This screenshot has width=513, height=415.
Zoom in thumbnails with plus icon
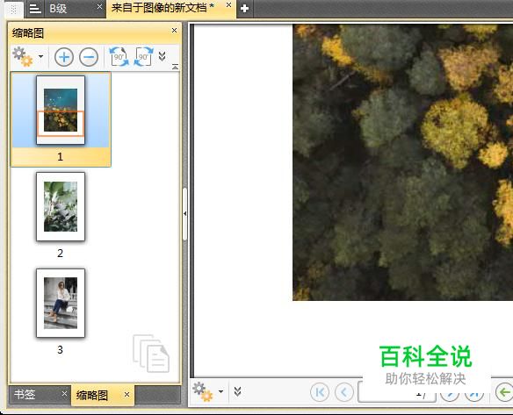click(x=64, y=57)
